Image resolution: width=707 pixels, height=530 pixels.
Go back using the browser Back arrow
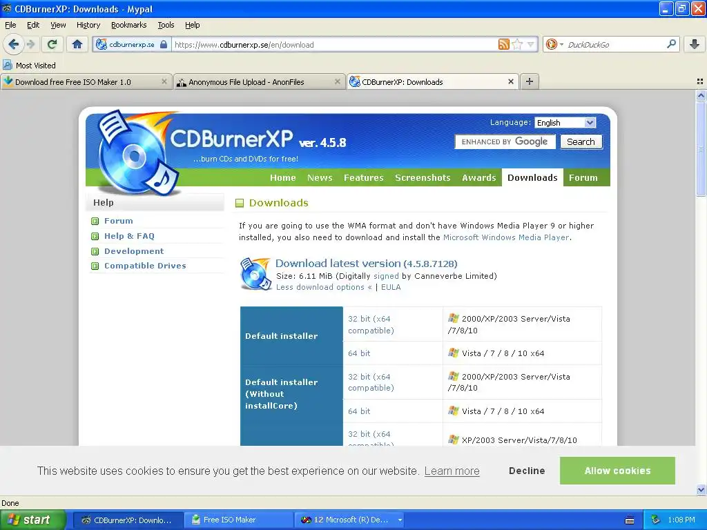point(14,44)
